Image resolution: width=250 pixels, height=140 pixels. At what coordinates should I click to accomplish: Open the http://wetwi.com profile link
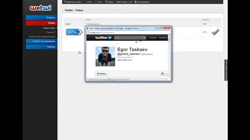coord(125,60)
